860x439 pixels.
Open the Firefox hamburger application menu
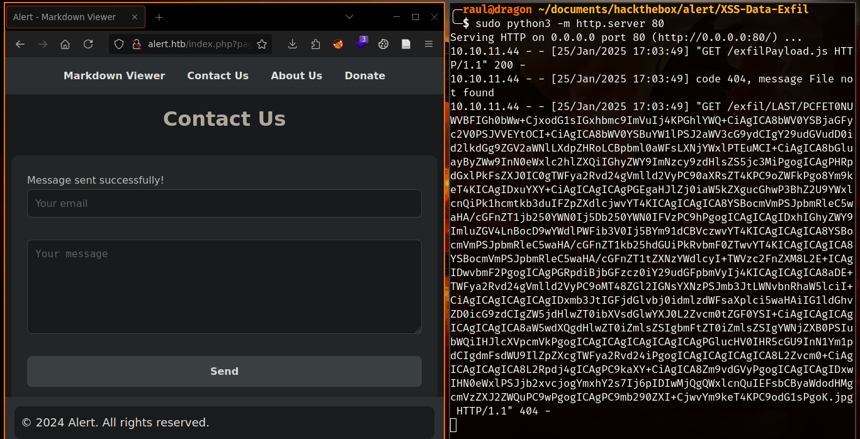tap(429, 44)
